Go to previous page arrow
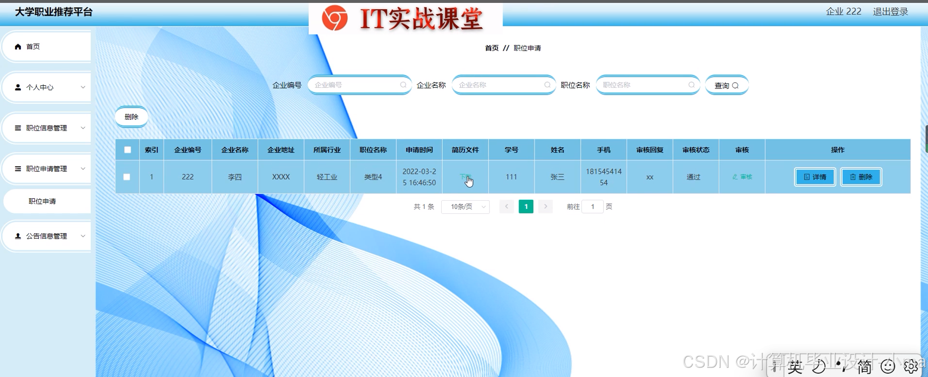This screenshot has width=928, height=377. pyautogui.click(x=507, y=207)
